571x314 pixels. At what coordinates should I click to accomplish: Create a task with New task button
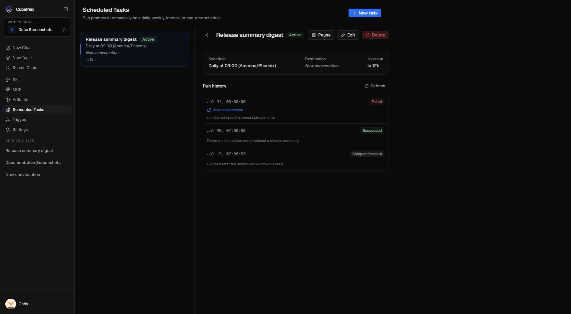(365, 13)
